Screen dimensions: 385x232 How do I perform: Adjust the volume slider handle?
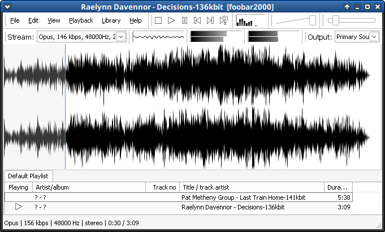click(313, 20)
